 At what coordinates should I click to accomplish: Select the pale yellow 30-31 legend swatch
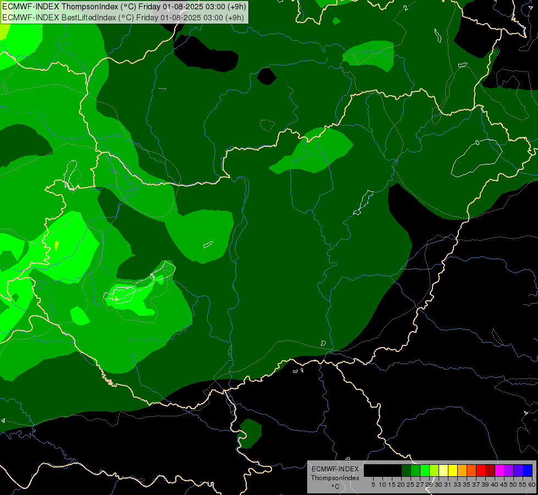coord(443,470)
